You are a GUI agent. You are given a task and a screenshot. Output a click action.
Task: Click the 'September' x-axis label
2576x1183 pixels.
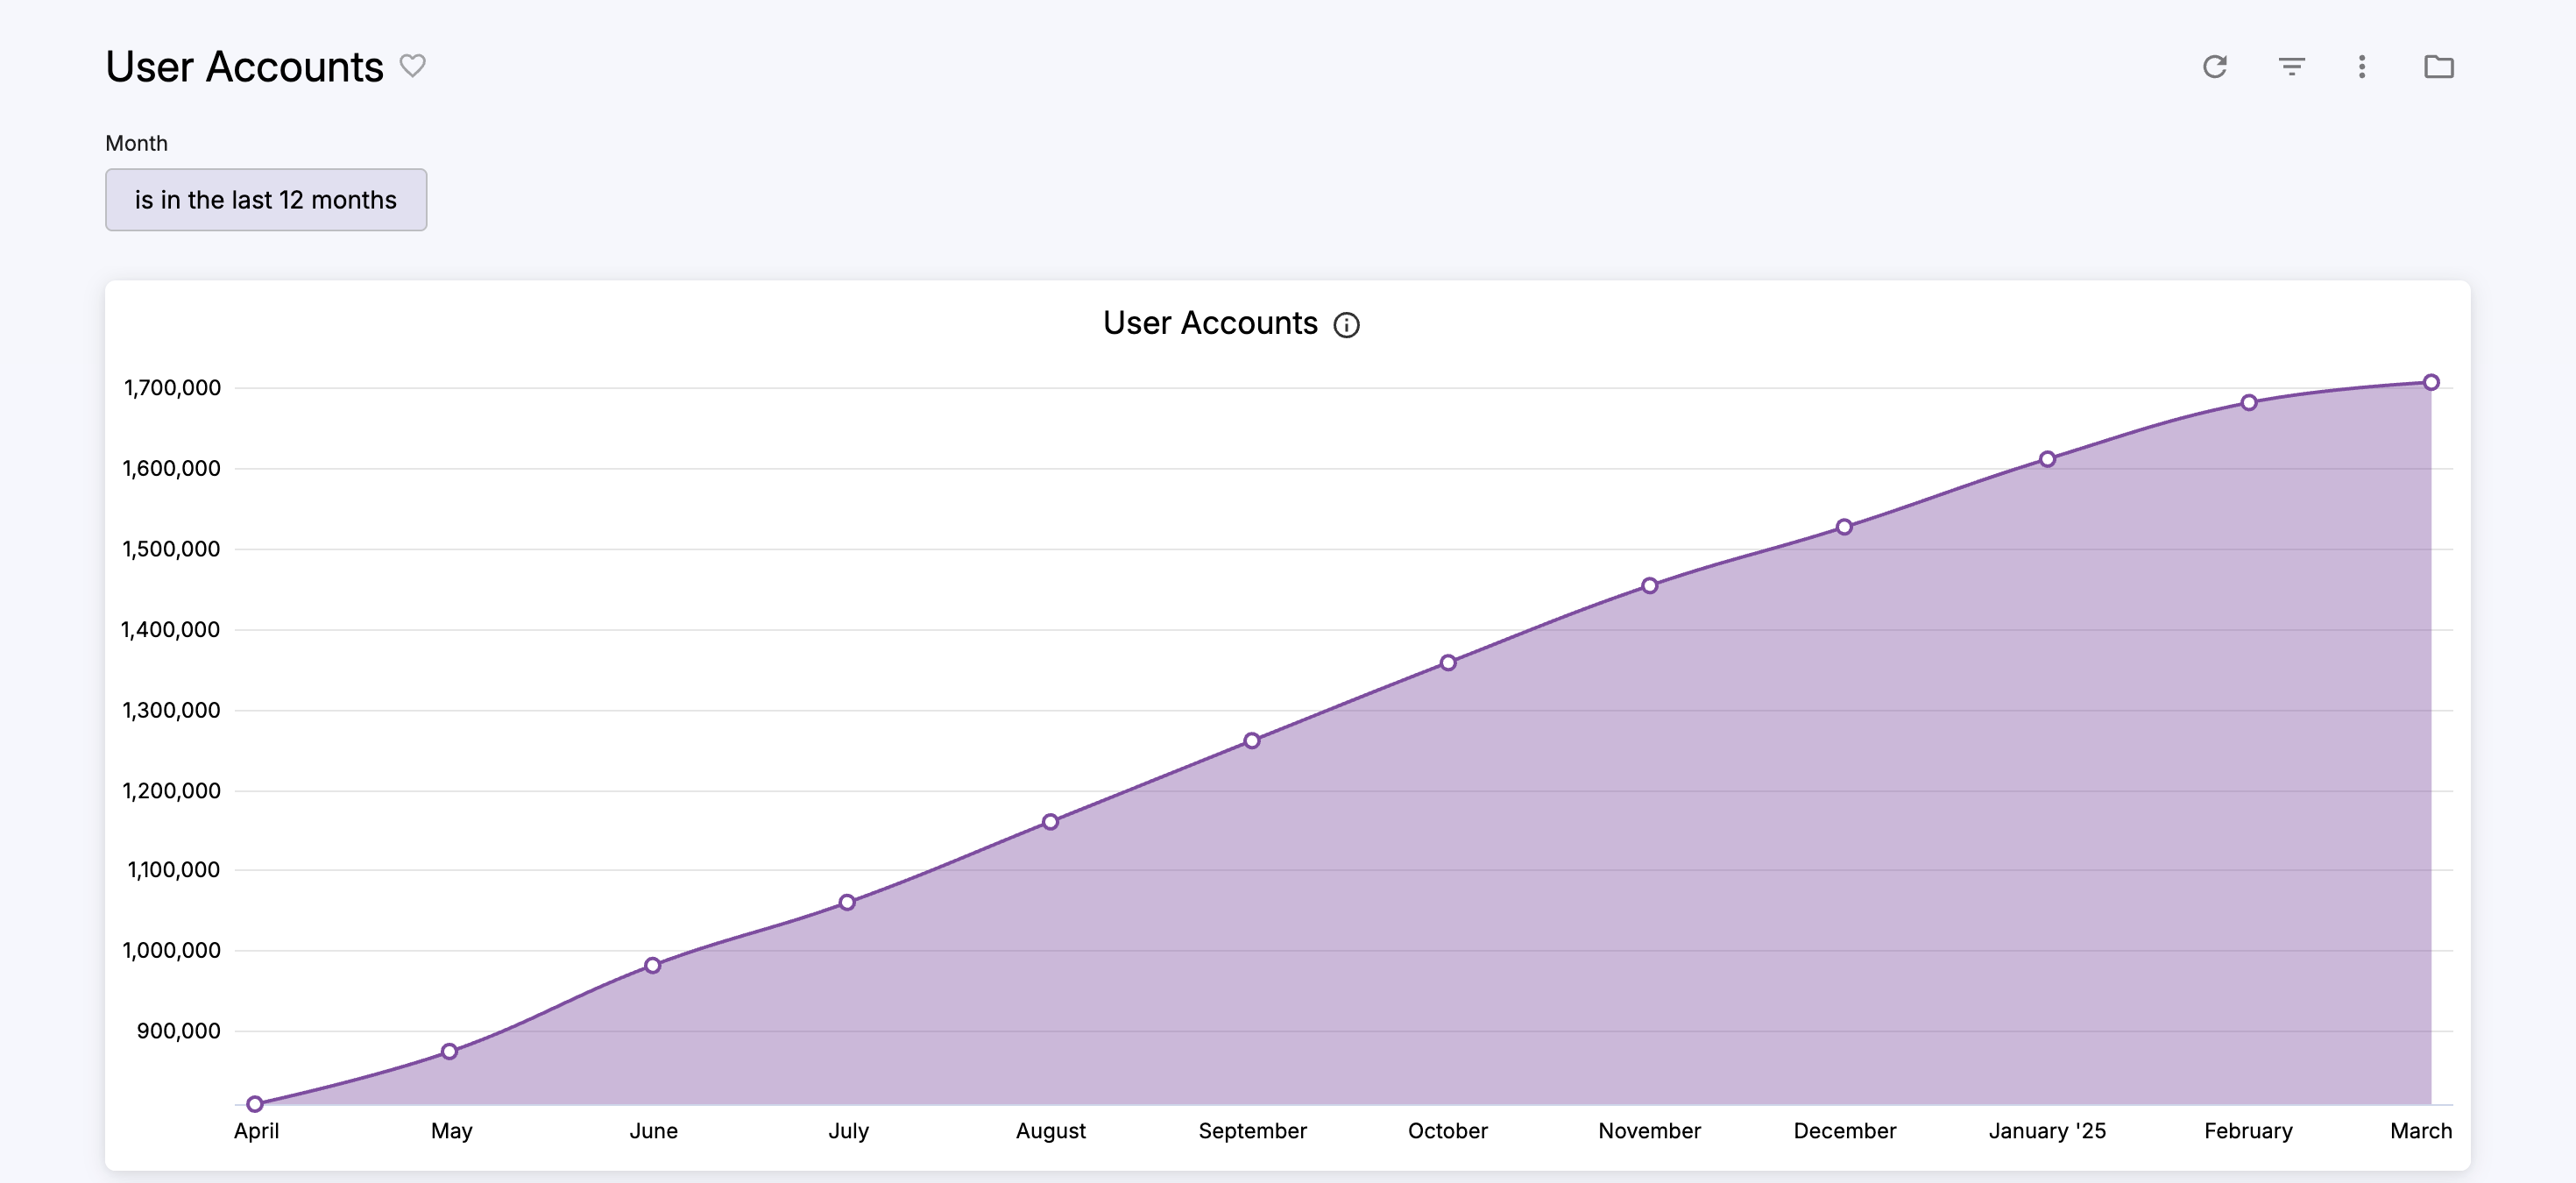[1253, 1131]
